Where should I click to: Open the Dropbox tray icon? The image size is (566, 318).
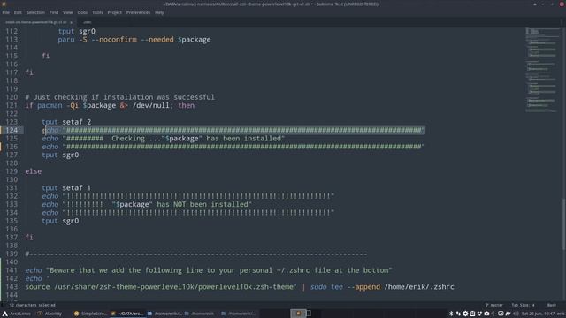[x=479, y=314]
